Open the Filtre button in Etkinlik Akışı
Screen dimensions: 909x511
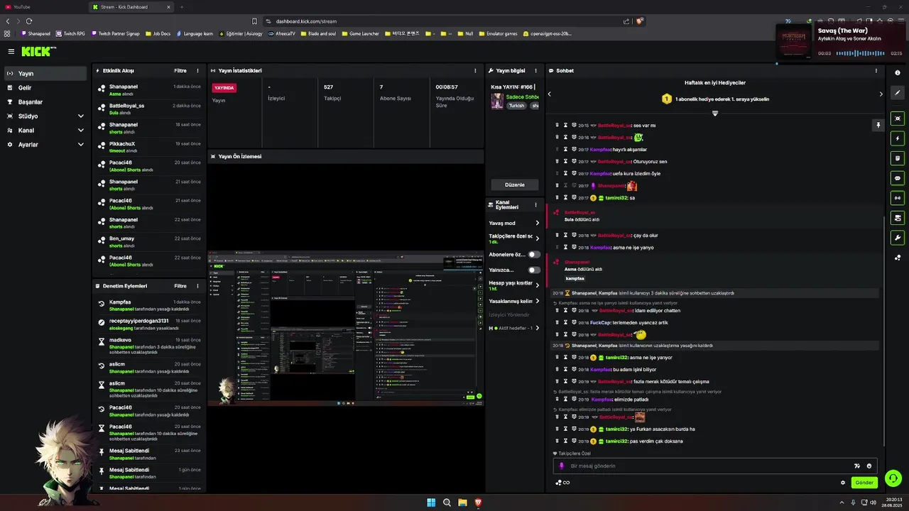click(x=180, y=70)
